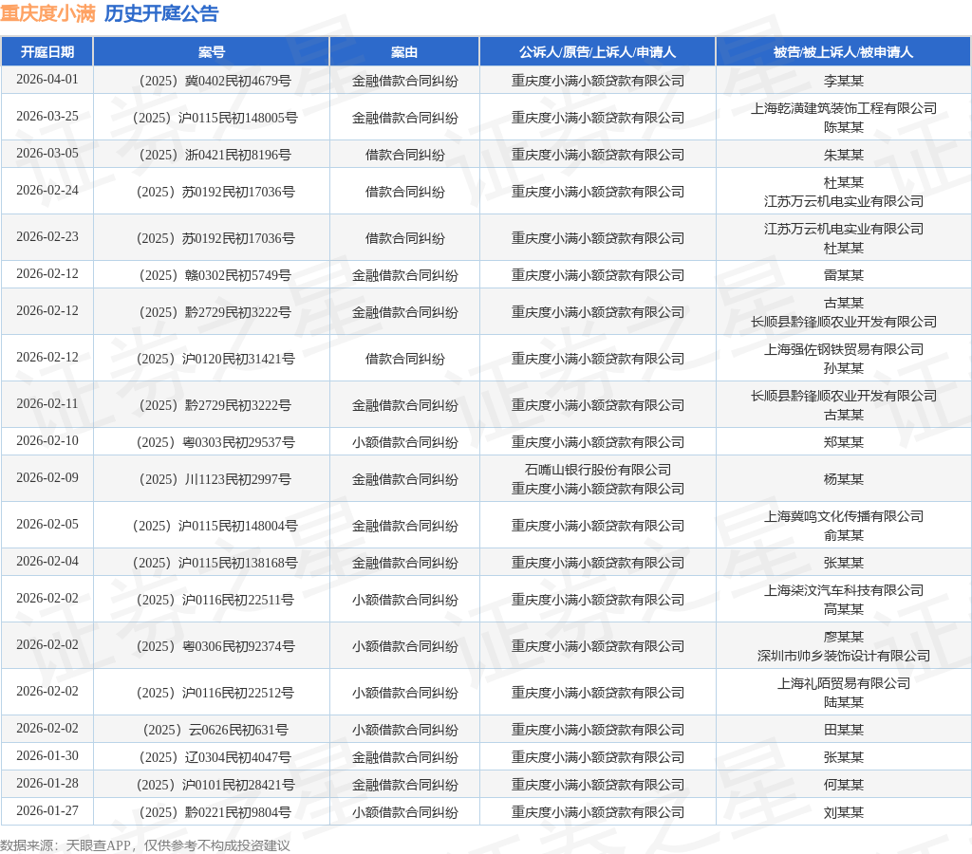Click defendant 何某某
This screenshot has width=972, height=854.
click(x=843, y=786)
